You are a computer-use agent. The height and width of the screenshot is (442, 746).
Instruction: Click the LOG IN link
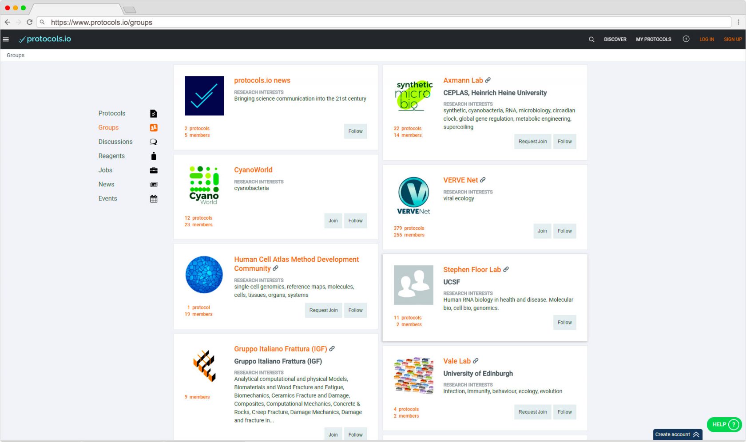point(706,39)
